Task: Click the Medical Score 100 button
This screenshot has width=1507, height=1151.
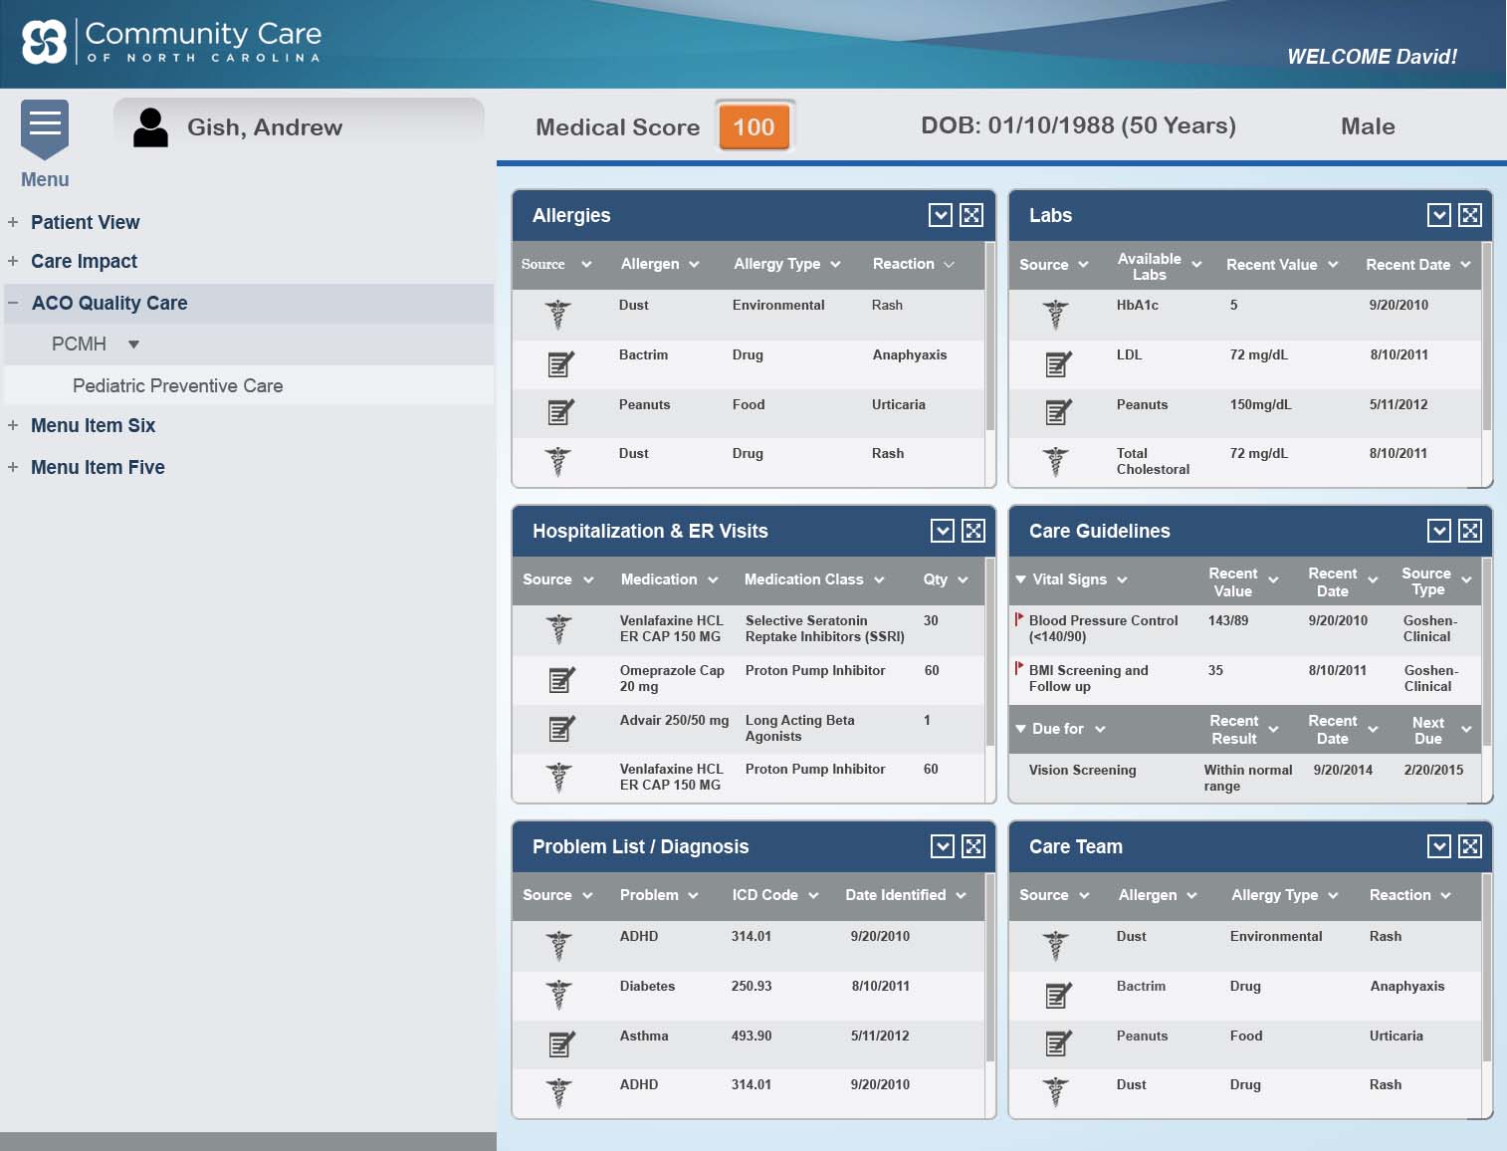Action: click(753, 126)
